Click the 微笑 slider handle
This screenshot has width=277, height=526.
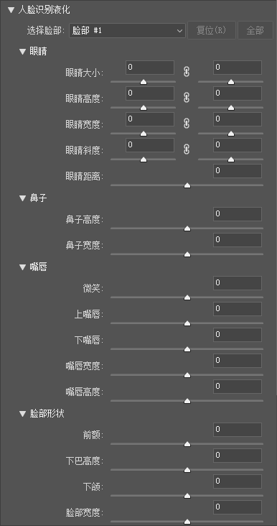coord(187,297)
